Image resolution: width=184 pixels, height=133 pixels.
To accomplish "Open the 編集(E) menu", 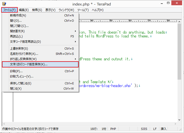I will (x=24, y=10).
